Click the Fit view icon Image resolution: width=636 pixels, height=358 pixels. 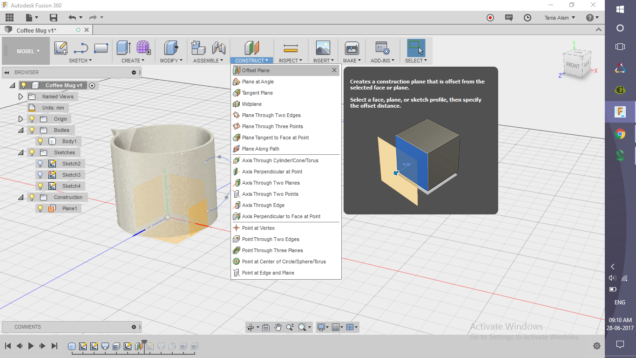pyautogui.click(x=266, y=327)
